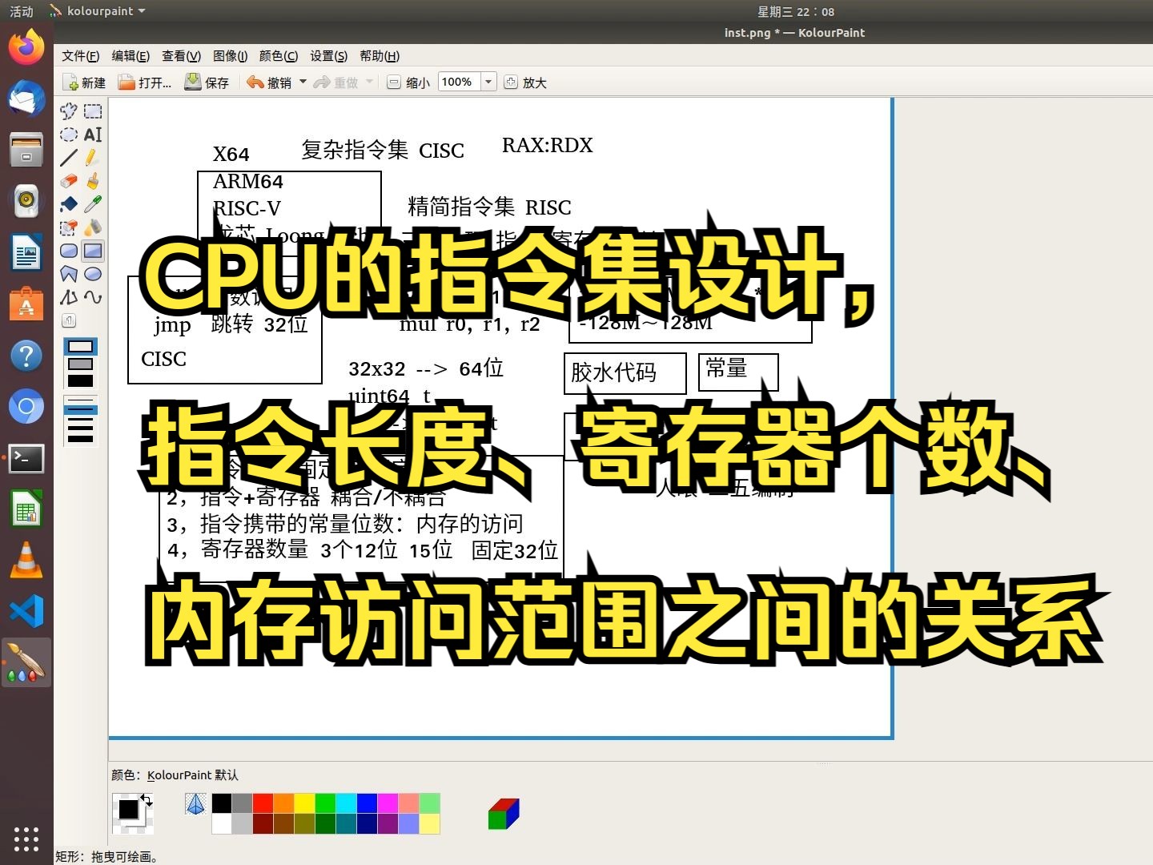1153x865 pixels.
Task: Open Thunderbird mail from the dock
Action: click(26, 99)
